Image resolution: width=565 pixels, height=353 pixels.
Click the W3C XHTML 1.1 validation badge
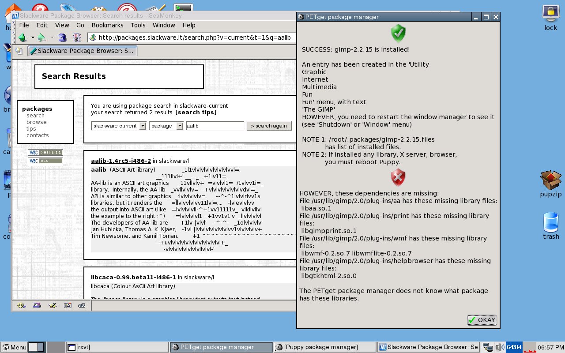(45, 152)
